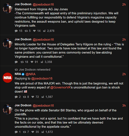Retweet the Senator Bill Stanley tweet
This screenshot has height=136, width=129.
pos(24,132)
